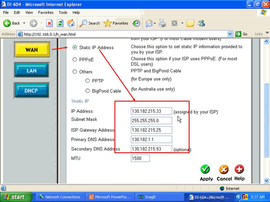
Task: Click the green Apply checkmark icon
Action: (x=205, y=169)
